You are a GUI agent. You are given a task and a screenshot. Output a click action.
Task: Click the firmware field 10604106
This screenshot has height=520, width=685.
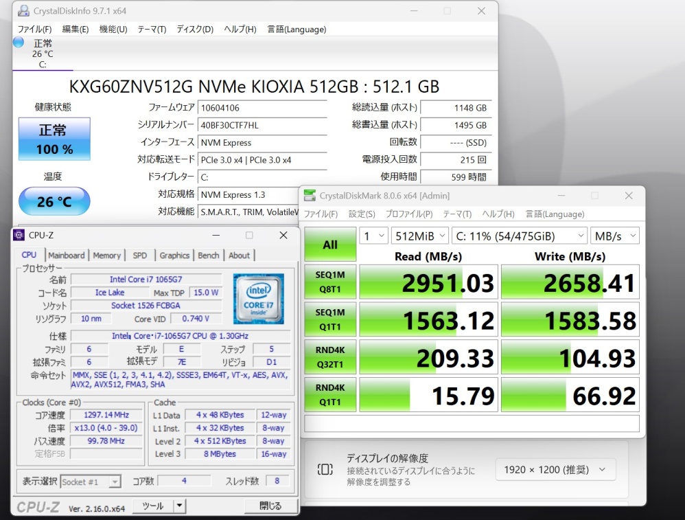click(262, 108)
